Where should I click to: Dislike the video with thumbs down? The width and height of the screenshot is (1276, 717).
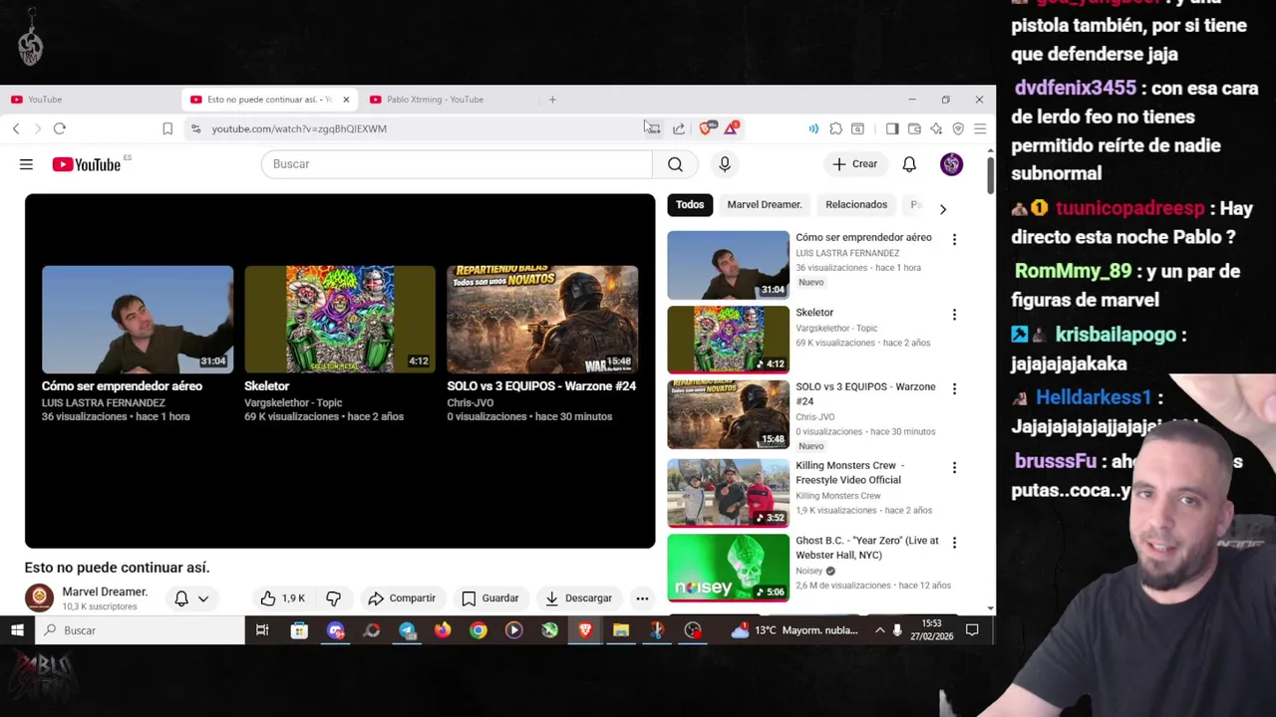(x=334, y=598)
